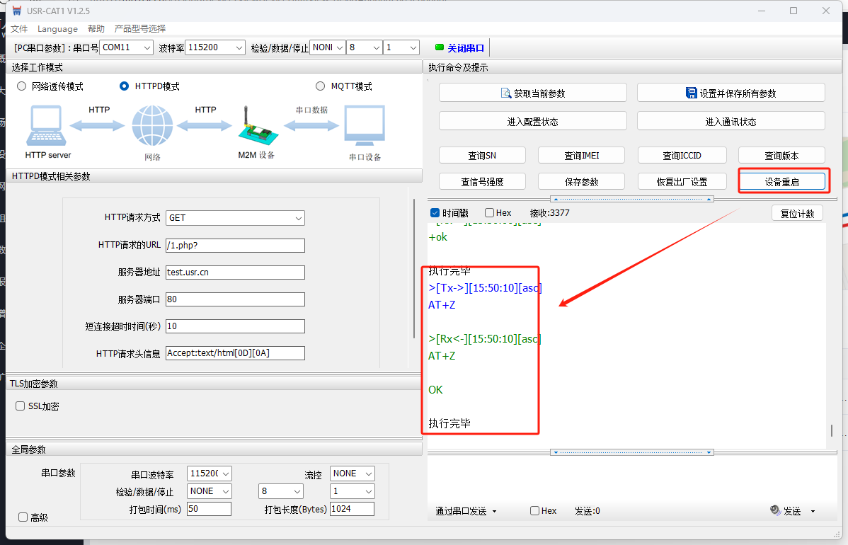848x545 pixels.
Task: Open the 产品型号选择 menu
Action: (x=140, y=29)
